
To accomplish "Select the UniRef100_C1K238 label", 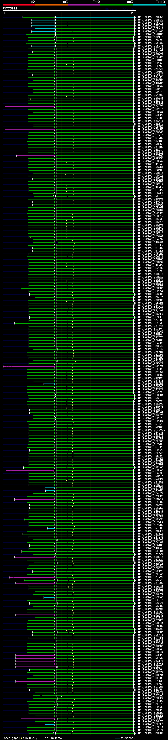I will tap(150, 98).
